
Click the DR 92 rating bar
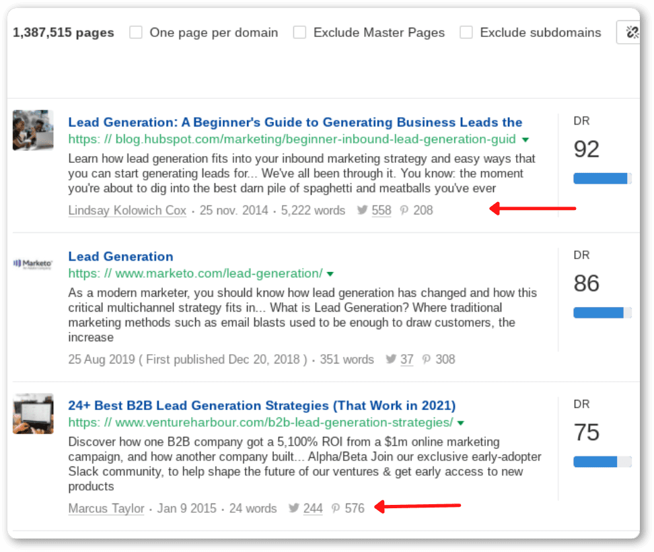(602, 178)
